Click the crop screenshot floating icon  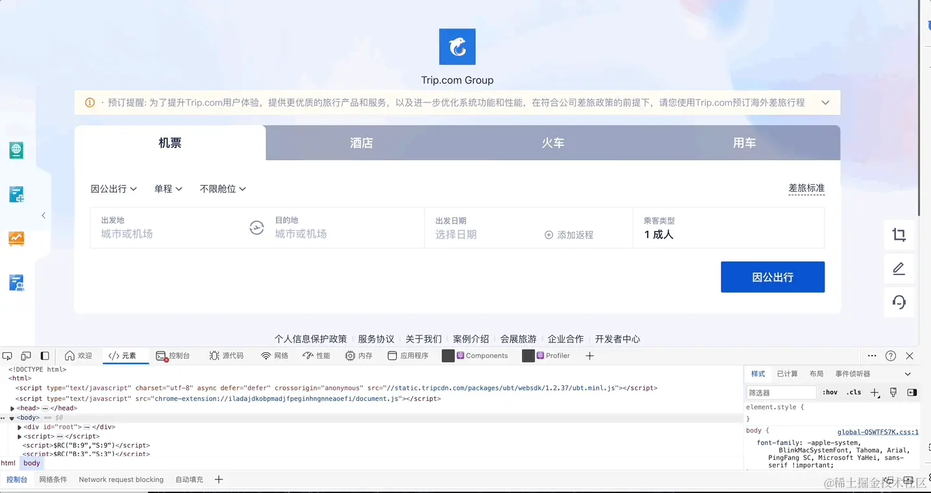[899, 235]
